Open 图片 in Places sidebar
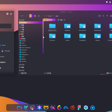This screenshot has height=112, width=112. (31, 34)
